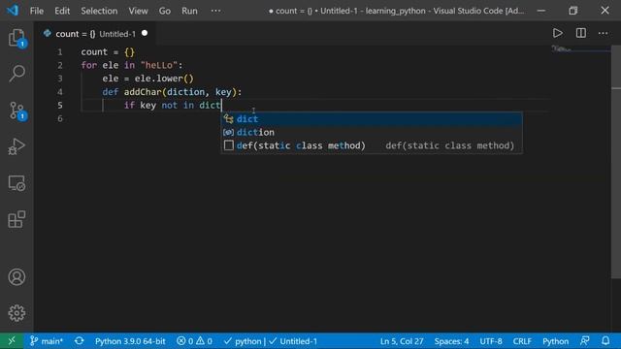The width and height of the screenshot is (621, 349).
Task: Place cursor on line 1 count = {}
Action: (x=108, y=51)
